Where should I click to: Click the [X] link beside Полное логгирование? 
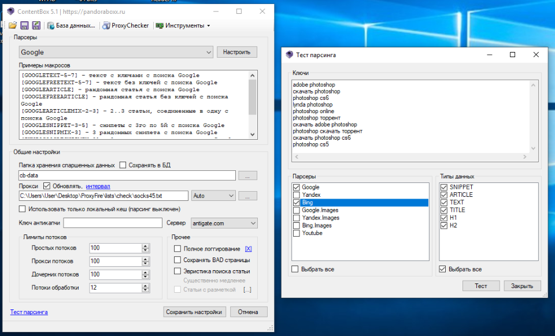coord(249,249)
